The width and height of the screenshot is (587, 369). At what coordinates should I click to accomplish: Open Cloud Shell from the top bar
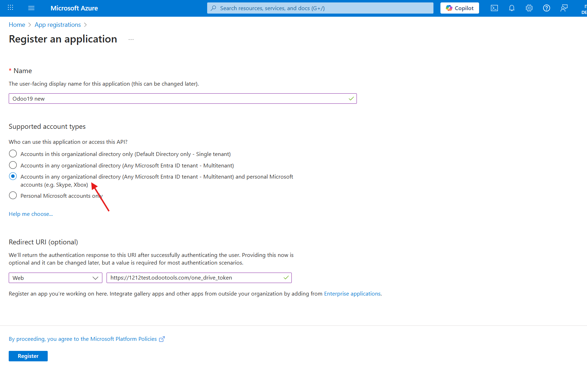pyautogui.click(x=494, y=8)
